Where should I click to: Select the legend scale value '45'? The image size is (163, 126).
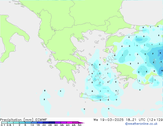pos(74,125)
